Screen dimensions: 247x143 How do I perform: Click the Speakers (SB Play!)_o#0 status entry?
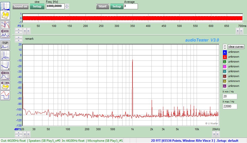click(45, 141)
